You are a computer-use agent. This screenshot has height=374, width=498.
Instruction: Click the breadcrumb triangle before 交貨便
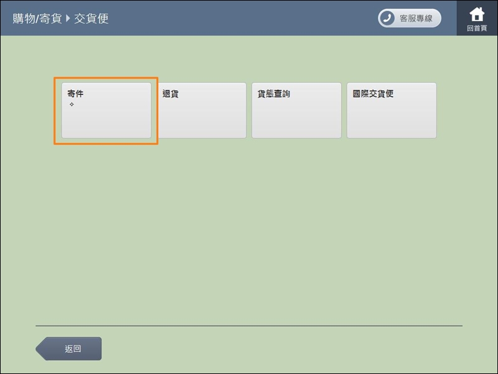click(68, 18)
